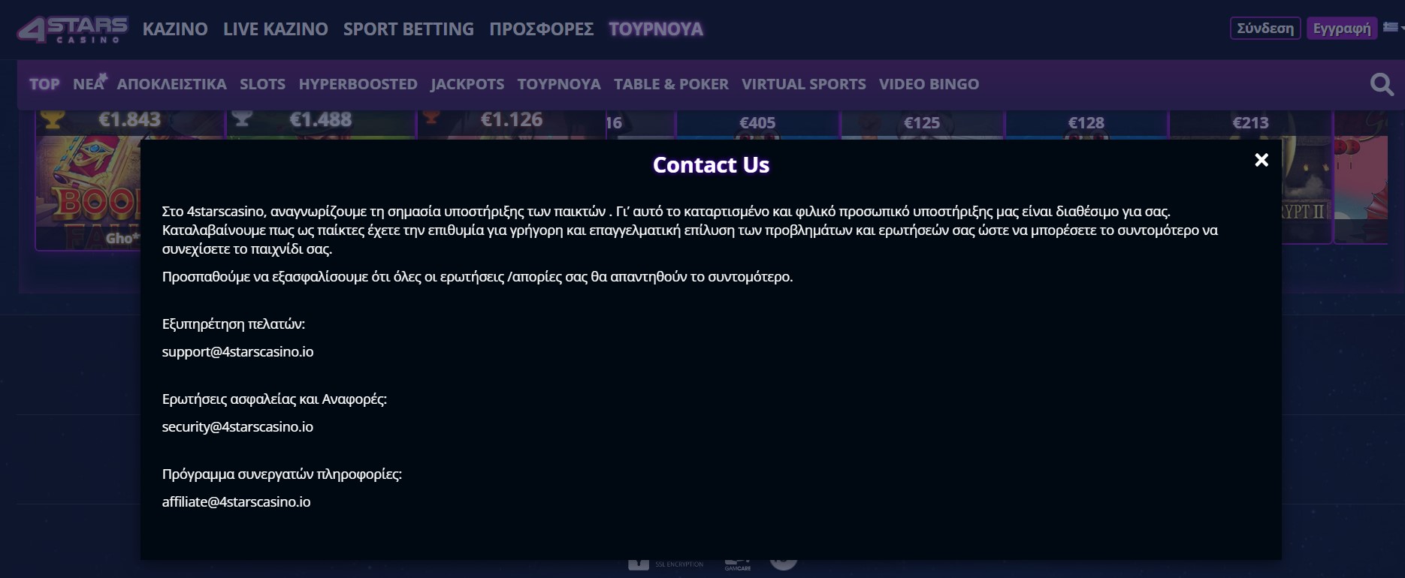The height and width of the screenshot is (578, 1405).
Task: Click the 4Stars Casino logo
Action: coord(72,29)
